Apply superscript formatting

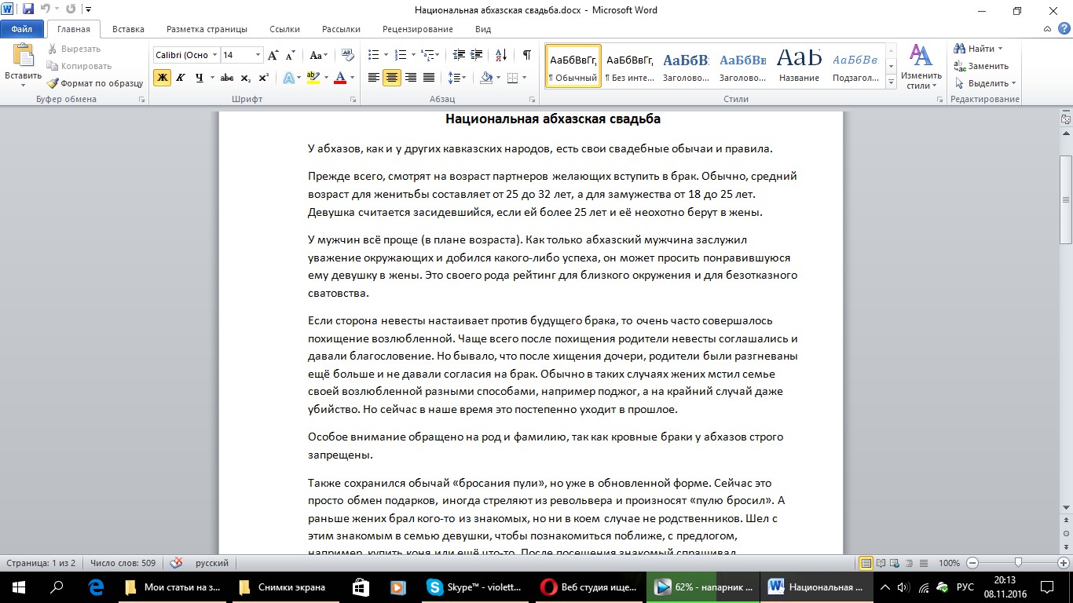264,78
